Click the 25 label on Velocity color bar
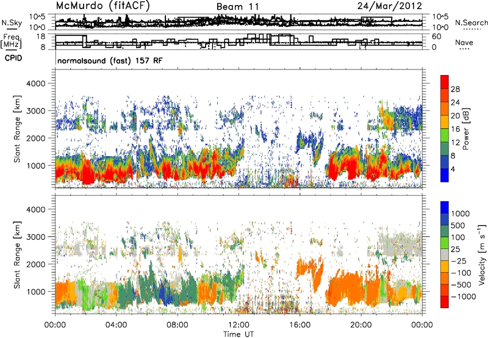Screen dimensions: 488x338 (455, 250)
